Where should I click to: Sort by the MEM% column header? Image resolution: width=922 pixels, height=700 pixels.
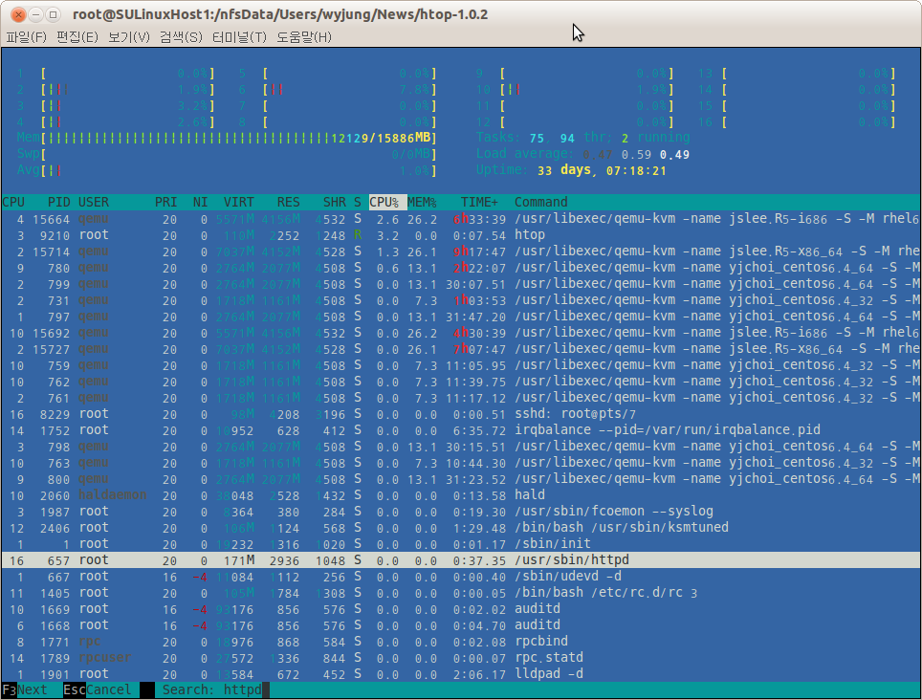click(422, 202)
